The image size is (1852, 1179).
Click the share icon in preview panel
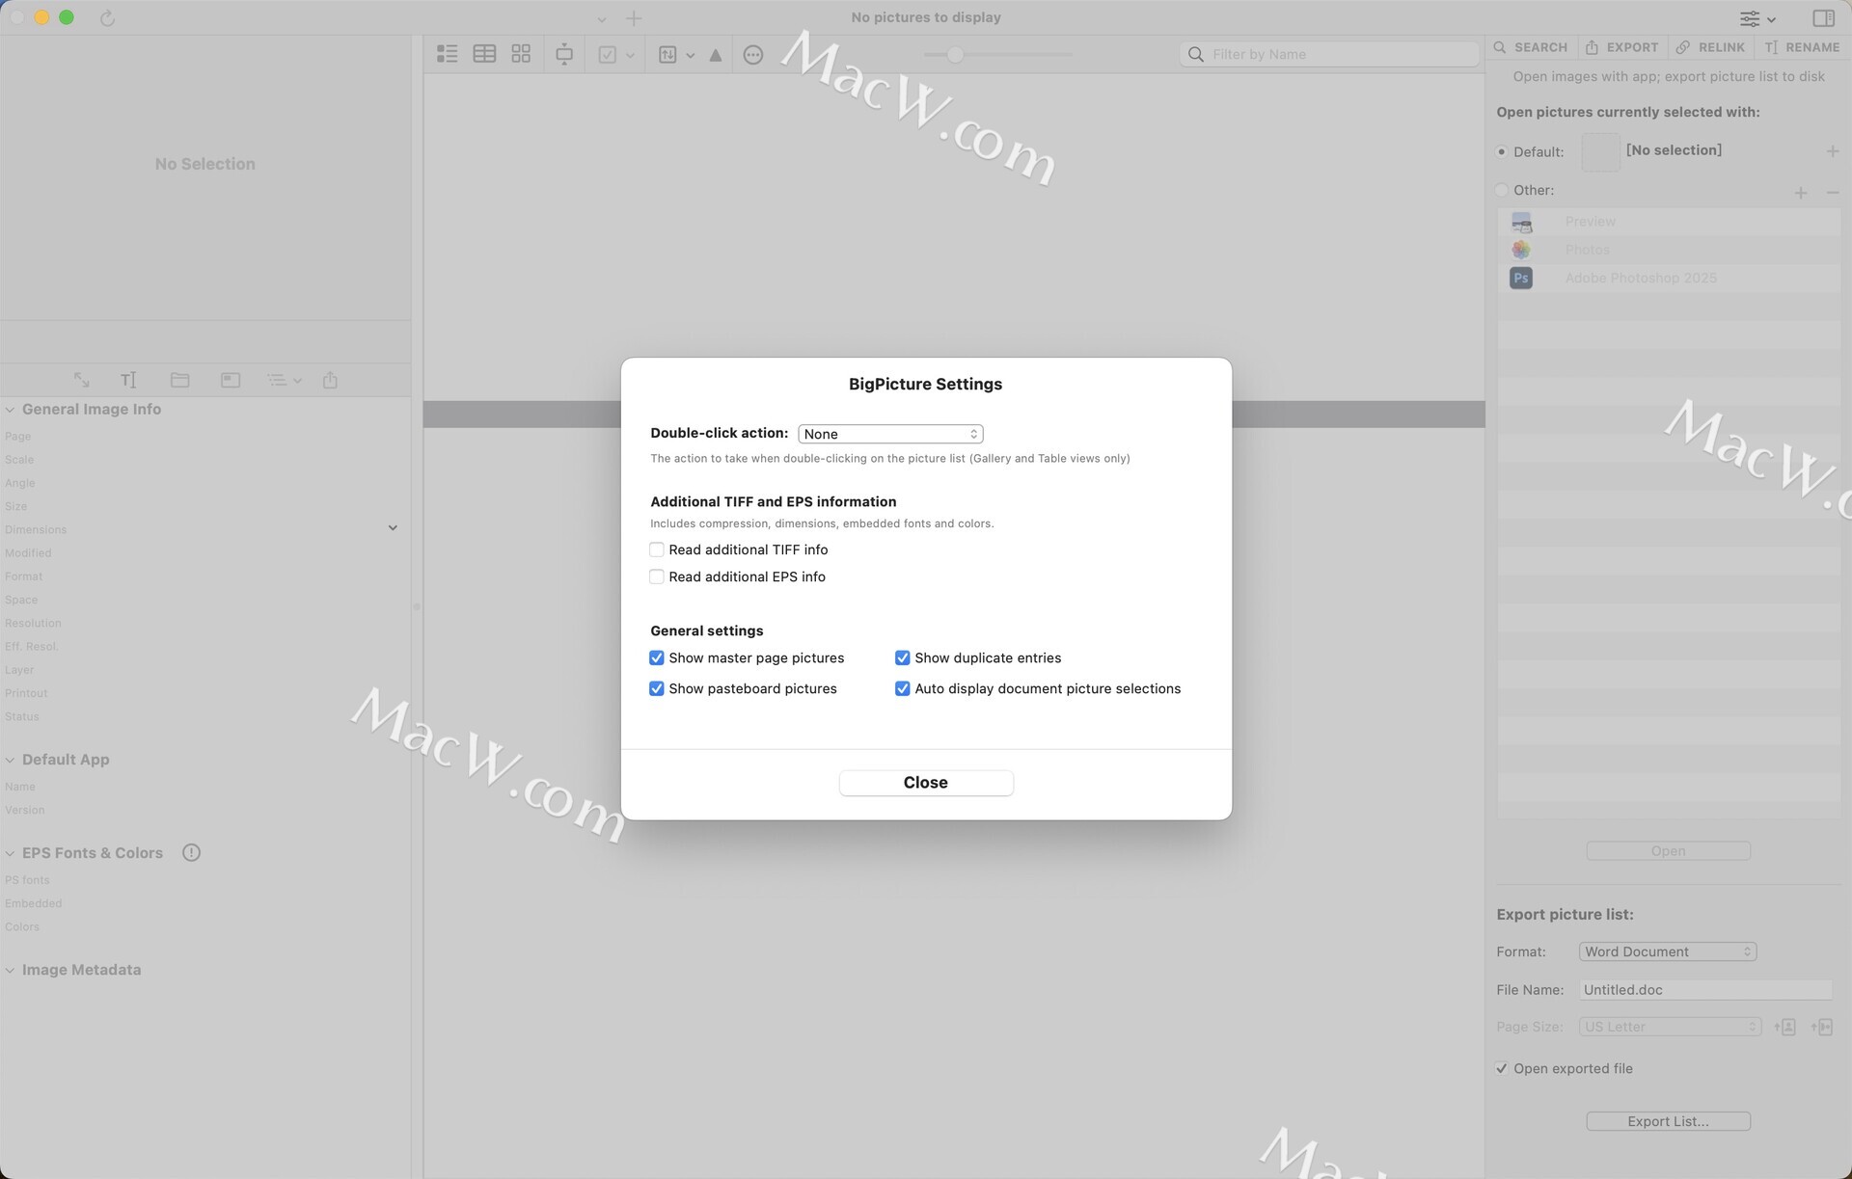point(330,380)
